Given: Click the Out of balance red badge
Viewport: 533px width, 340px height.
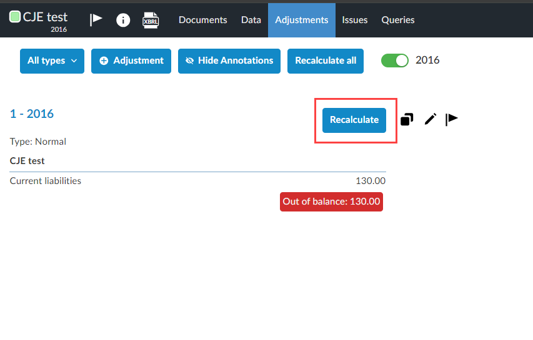Looking at the screenshot, I should point(331,202).
